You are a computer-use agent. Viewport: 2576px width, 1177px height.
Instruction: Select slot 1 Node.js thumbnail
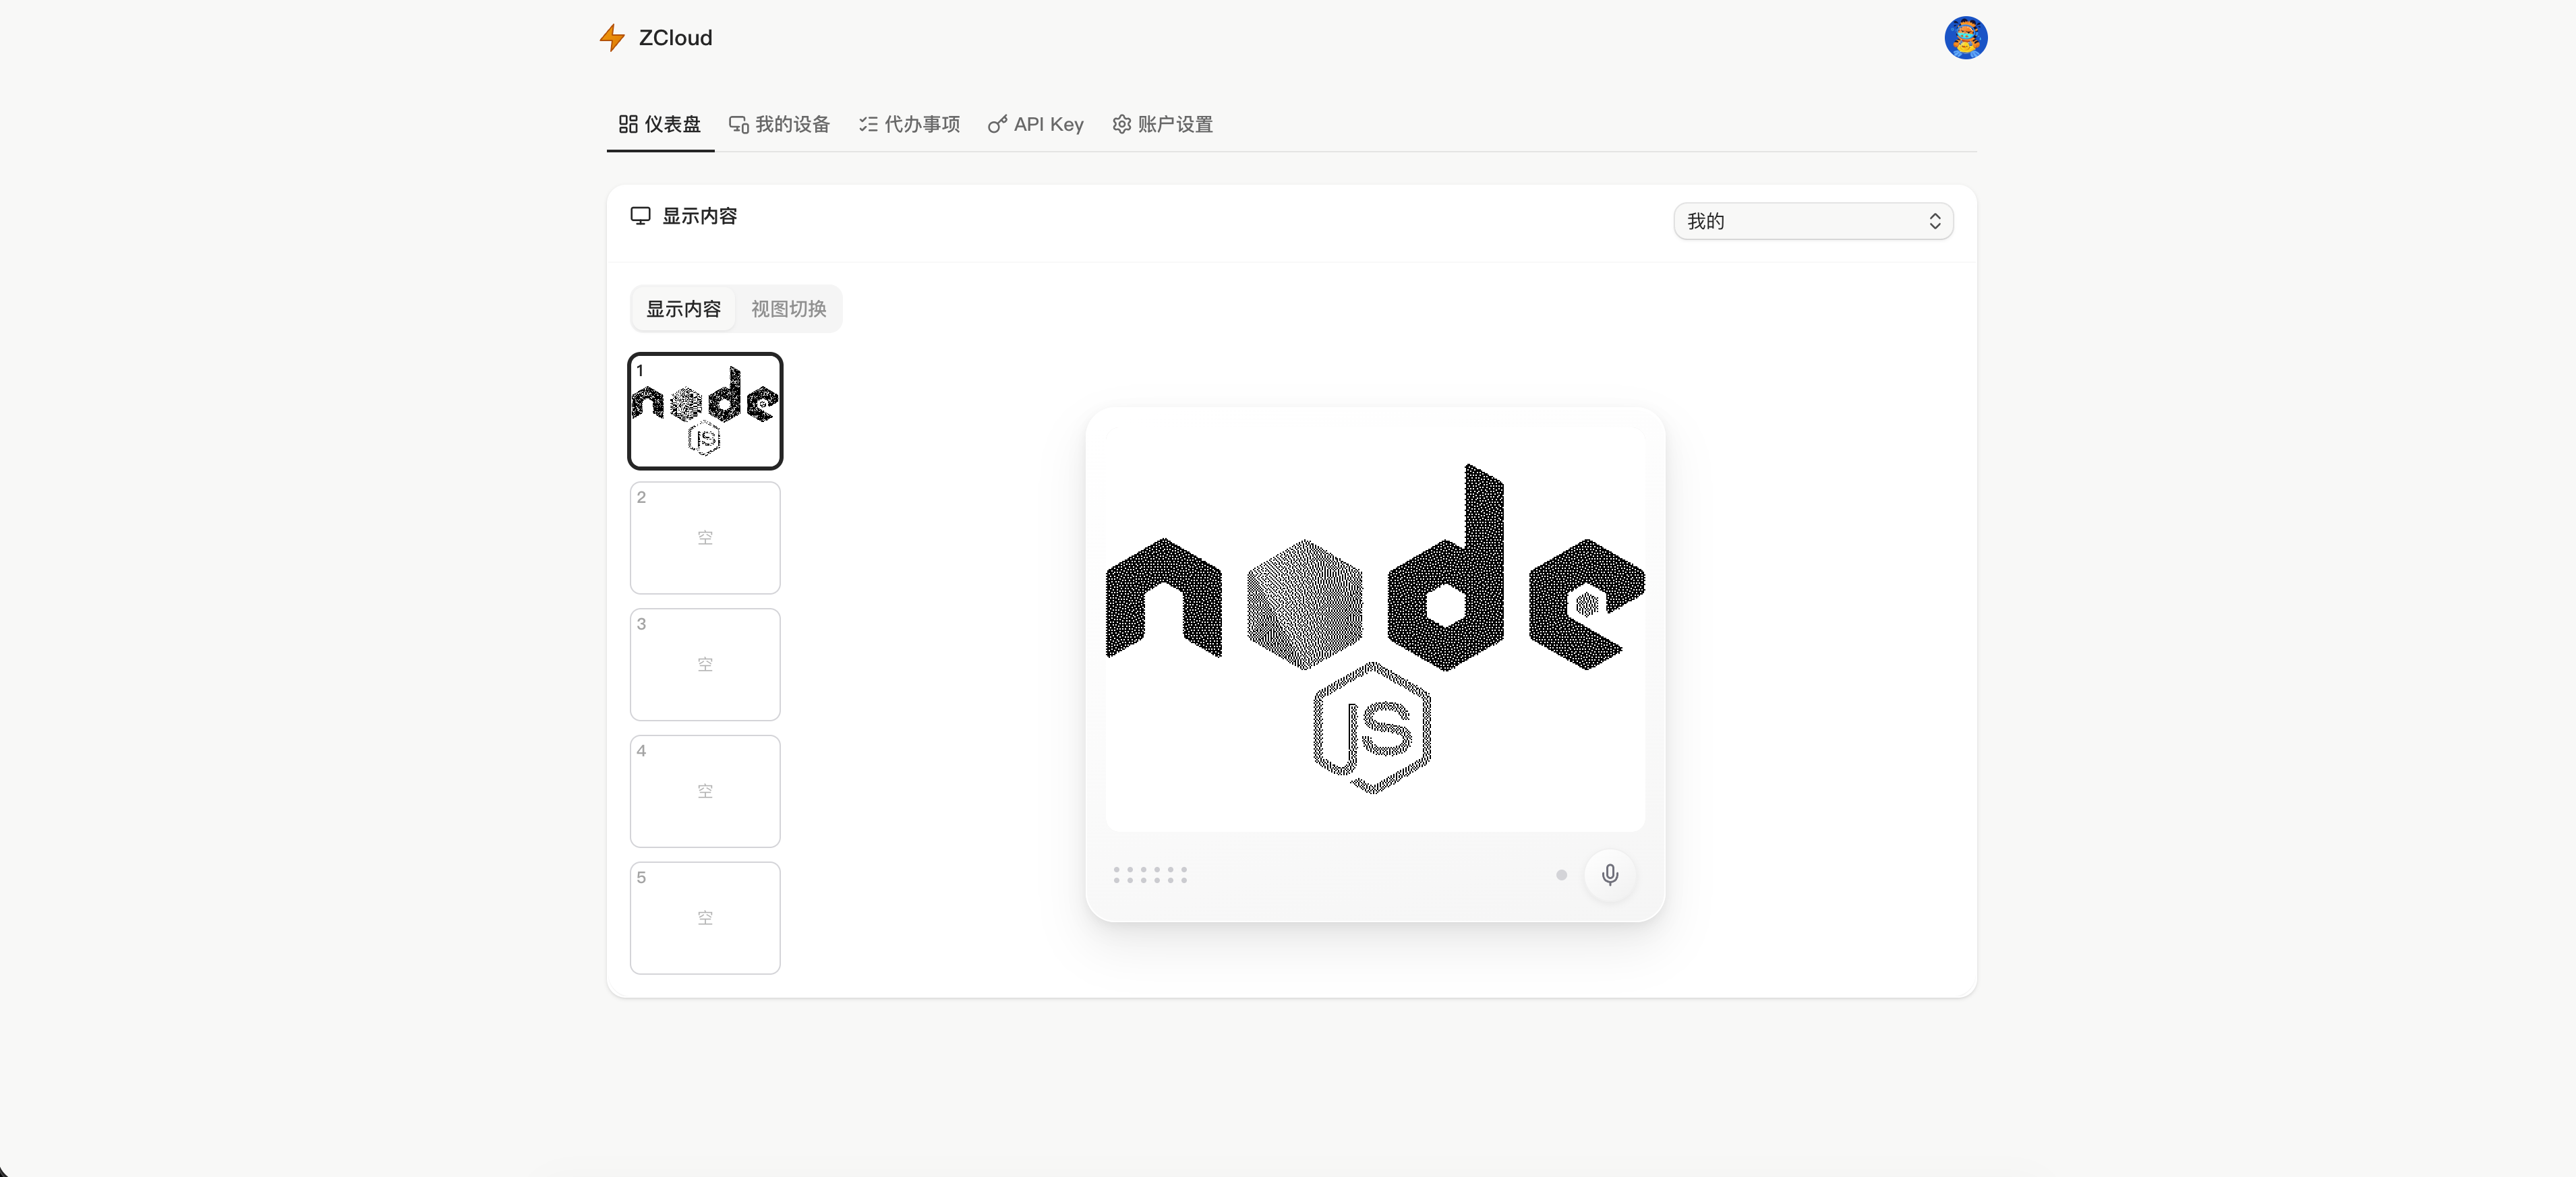[705, 411]
